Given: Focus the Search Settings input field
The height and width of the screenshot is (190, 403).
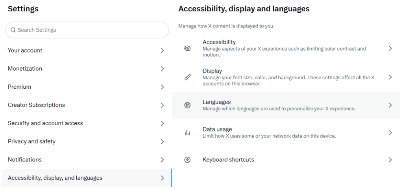Looking at the screenshot, I should pos(91,30).
